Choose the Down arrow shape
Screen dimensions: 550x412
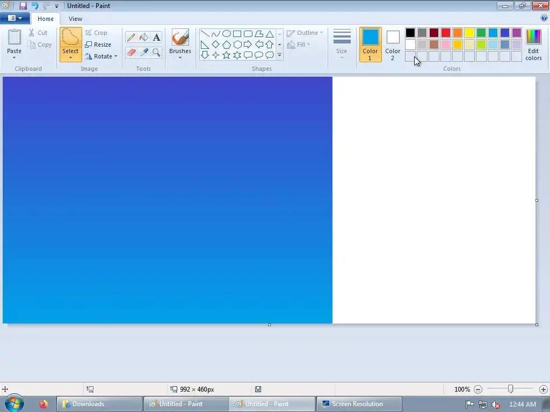pos(205,55)
